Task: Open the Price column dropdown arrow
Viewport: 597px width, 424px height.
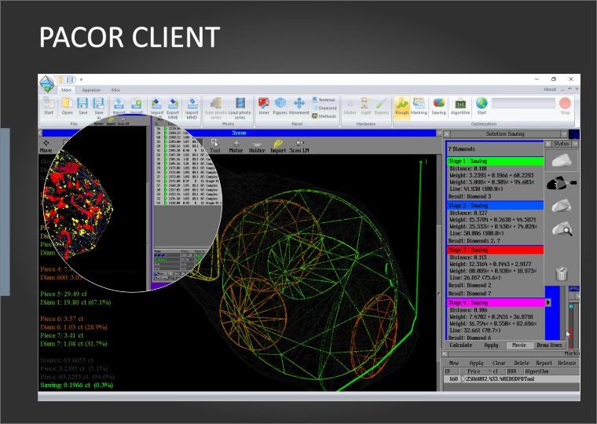Action: tap(489, 371)
